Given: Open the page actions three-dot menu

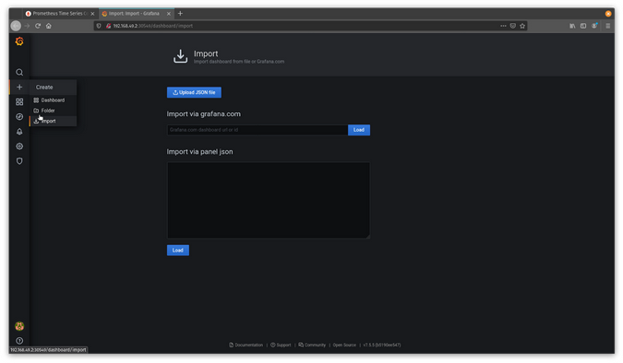Looking at the screenshot, I should pos(503,26).
